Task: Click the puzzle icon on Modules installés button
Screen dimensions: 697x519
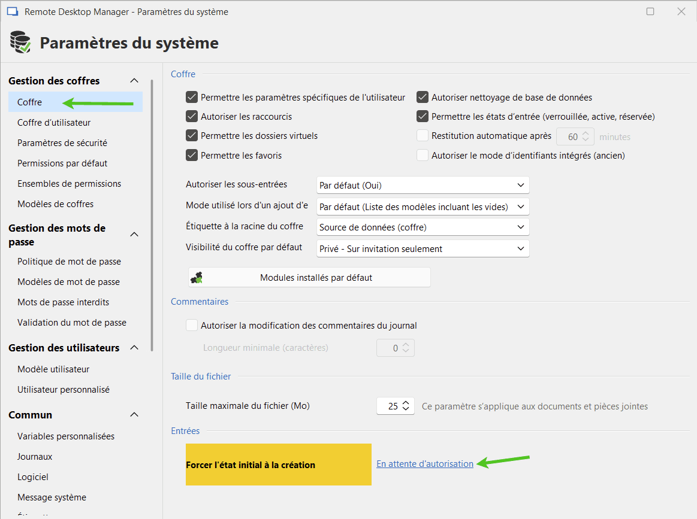Action: pos(197,278)
